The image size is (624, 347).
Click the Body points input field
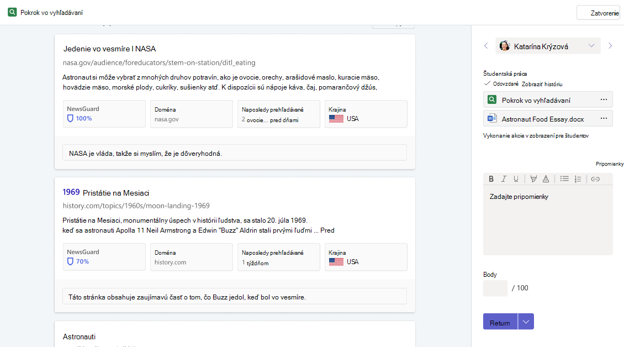click(x=495, y=288)
